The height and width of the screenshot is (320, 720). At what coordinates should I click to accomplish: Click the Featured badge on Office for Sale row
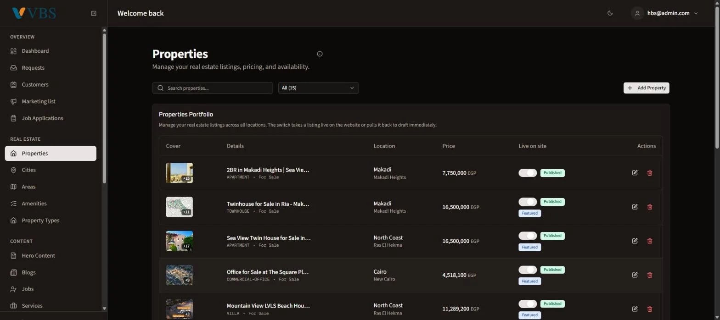[529, 281]
